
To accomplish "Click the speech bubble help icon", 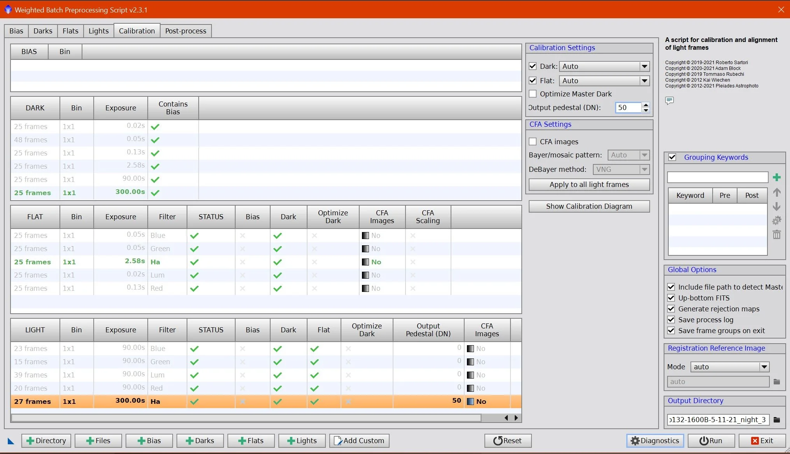I will click(669, 101).
